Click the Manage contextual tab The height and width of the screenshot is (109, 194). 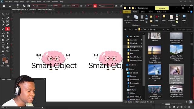point(162,8)
